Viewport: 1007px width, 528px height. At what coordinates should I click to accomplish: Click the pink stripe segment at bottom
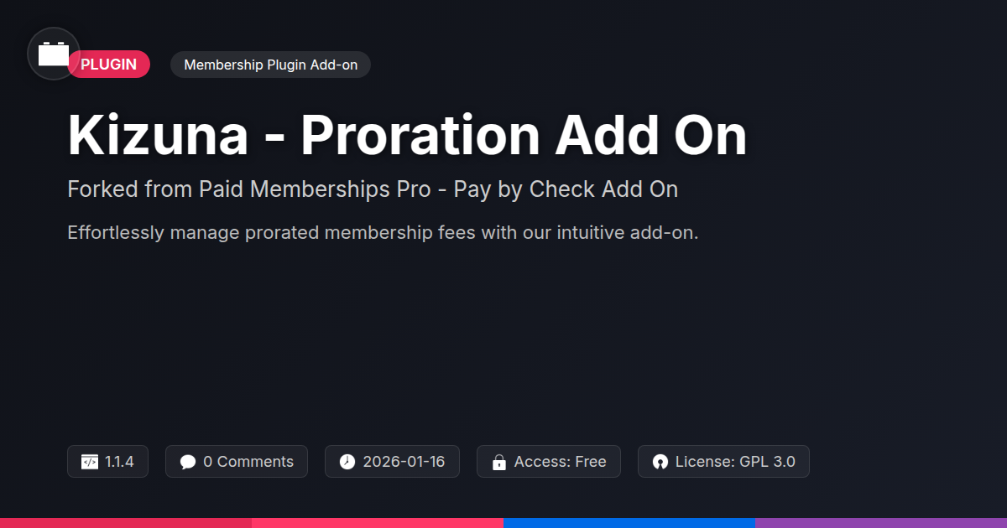pos(378,523)
